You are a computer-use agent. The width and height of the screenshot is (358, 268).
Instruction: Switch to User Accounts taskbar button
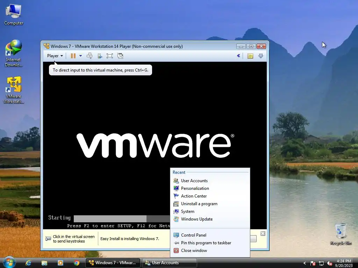tap(170, 263)
